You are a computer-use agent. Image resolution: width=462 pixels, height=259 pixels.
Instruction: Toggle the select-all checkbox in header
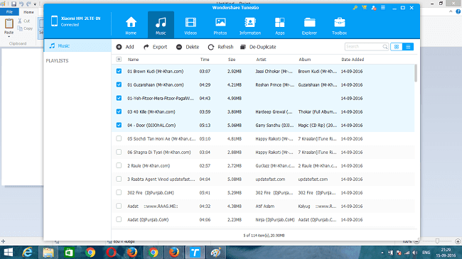(x=119, y=59)
